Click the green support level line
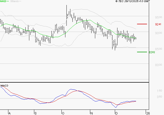 tap(142, 52)
